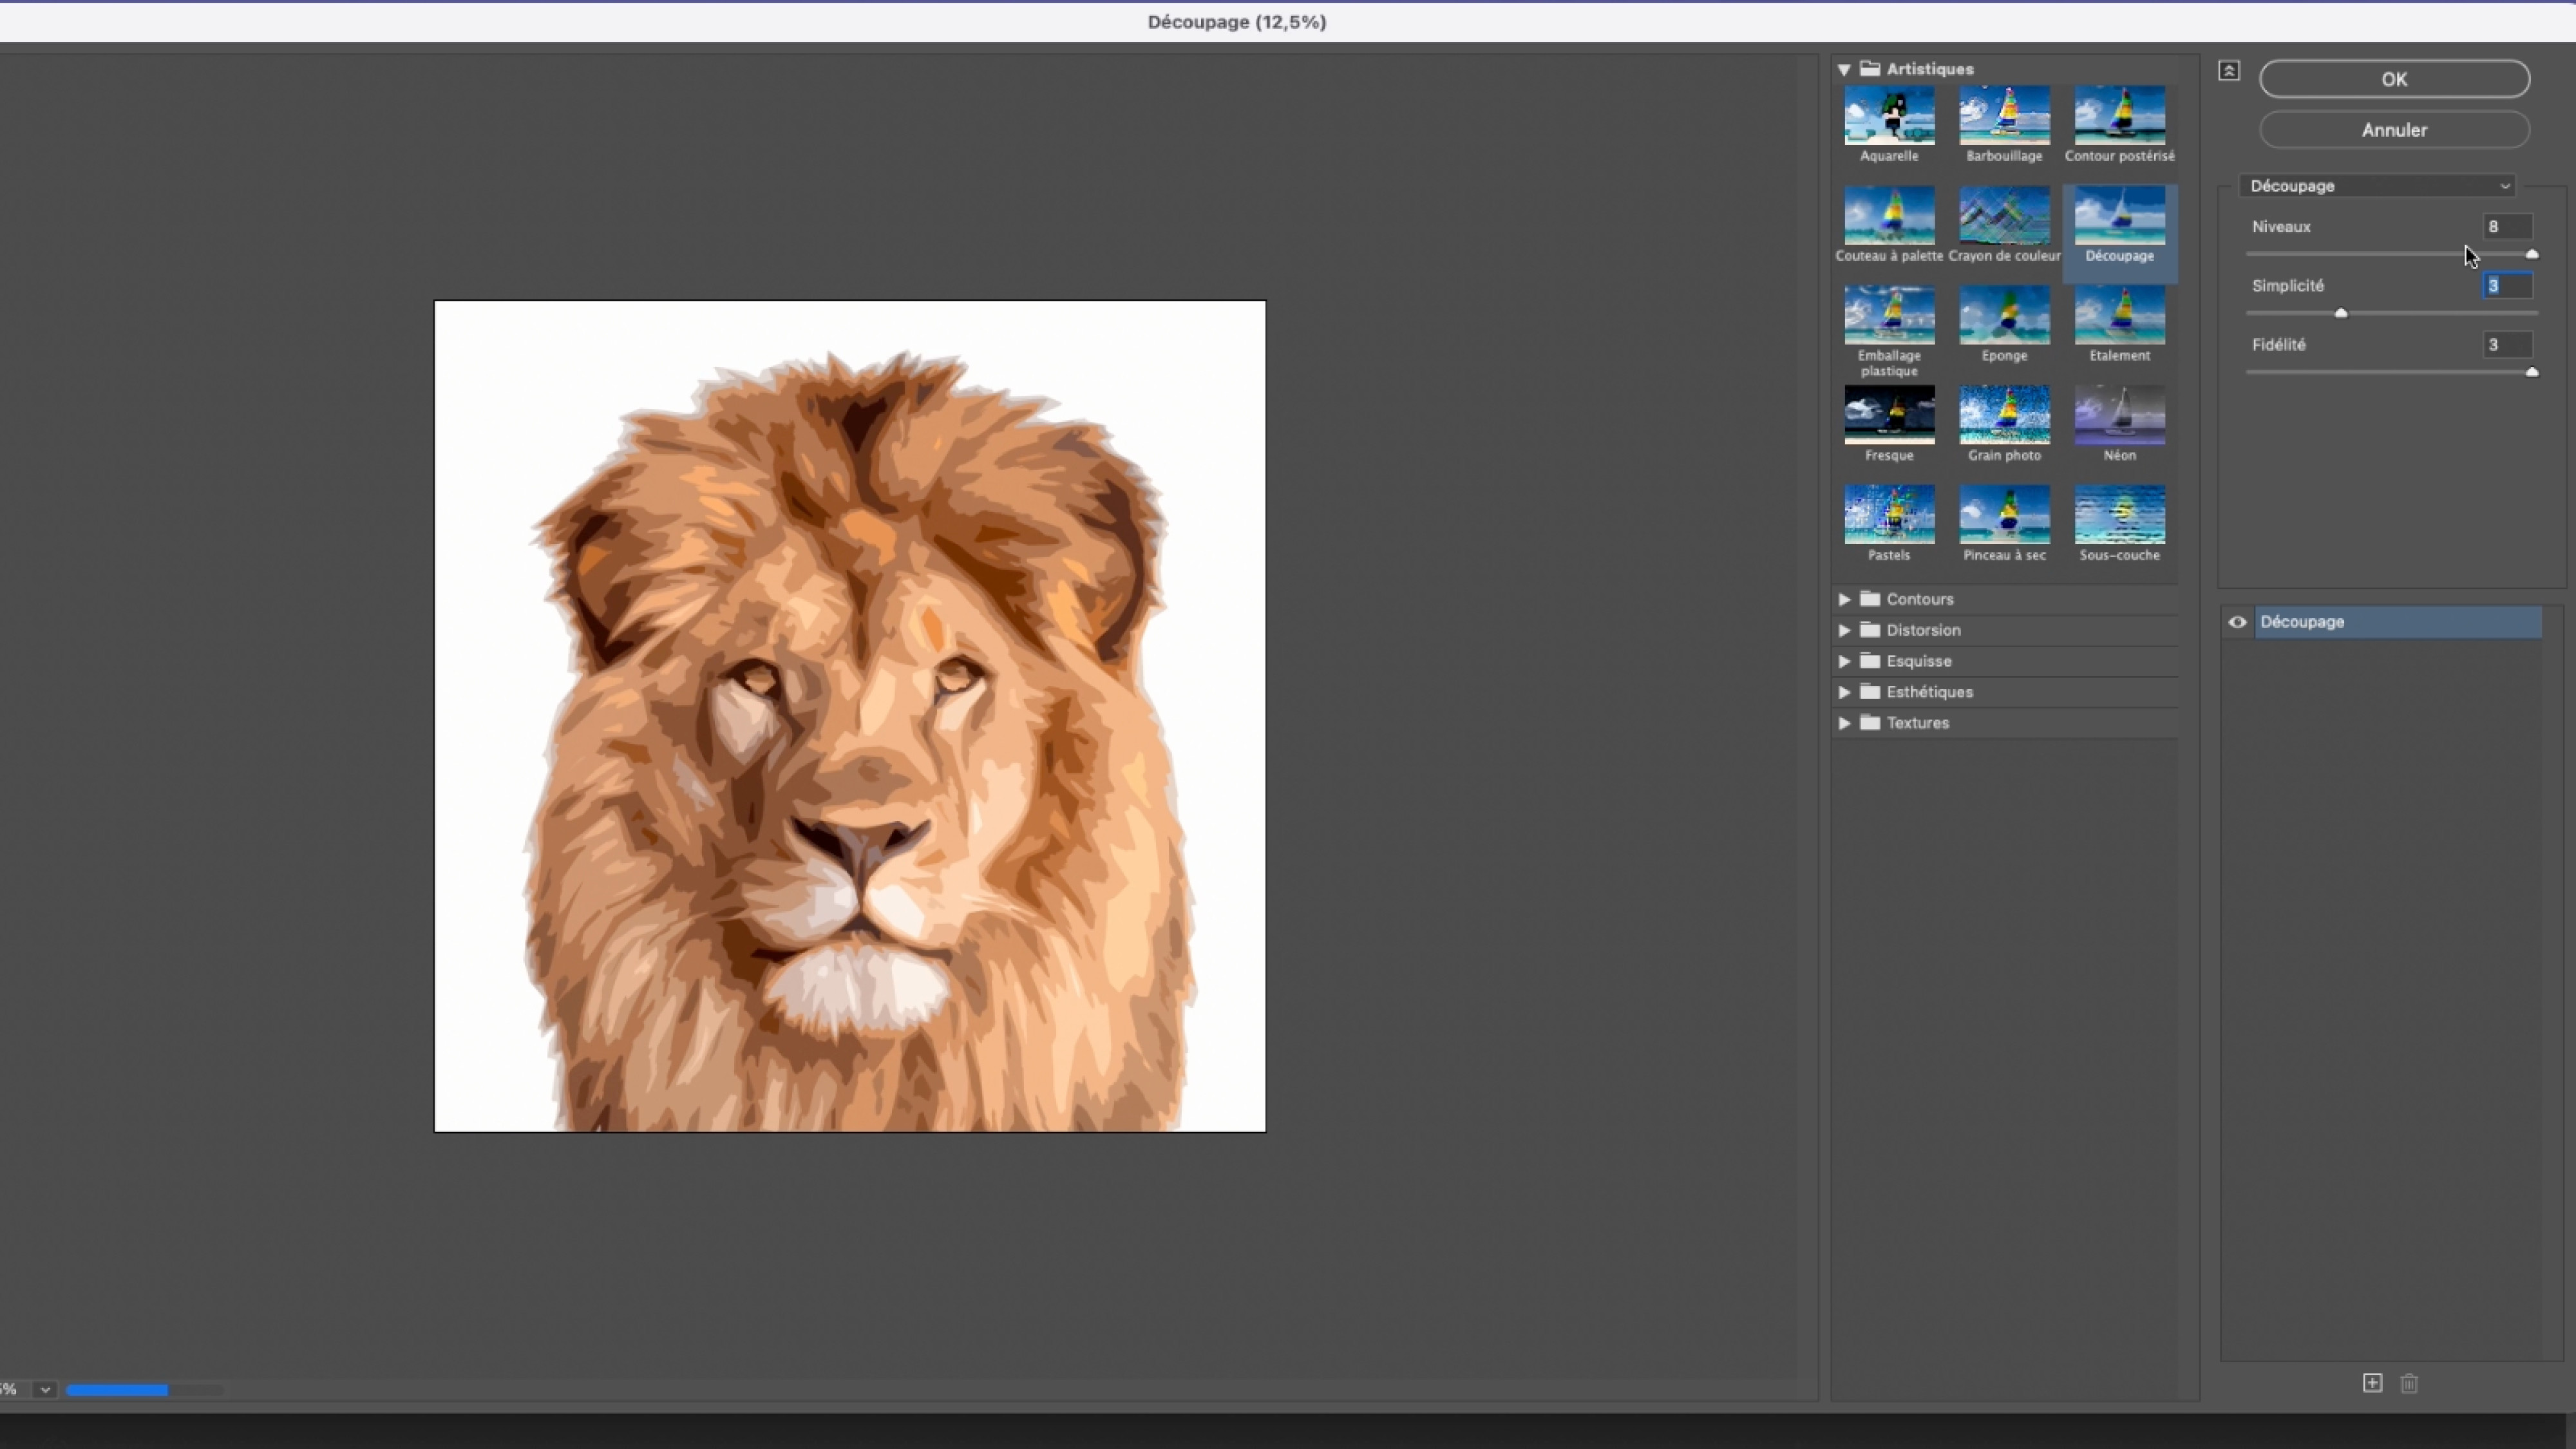Click the Simplicité slider handle
Viewport: 2576px width, 1449px height.
tap(2341, 313)
